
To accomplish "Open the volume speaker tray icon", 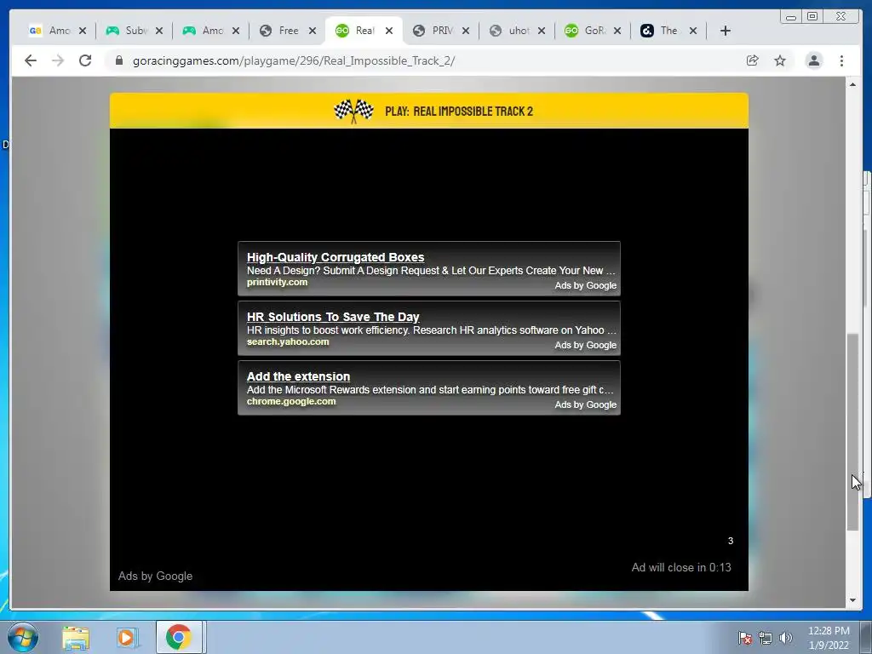I will [x=785, y=638].
